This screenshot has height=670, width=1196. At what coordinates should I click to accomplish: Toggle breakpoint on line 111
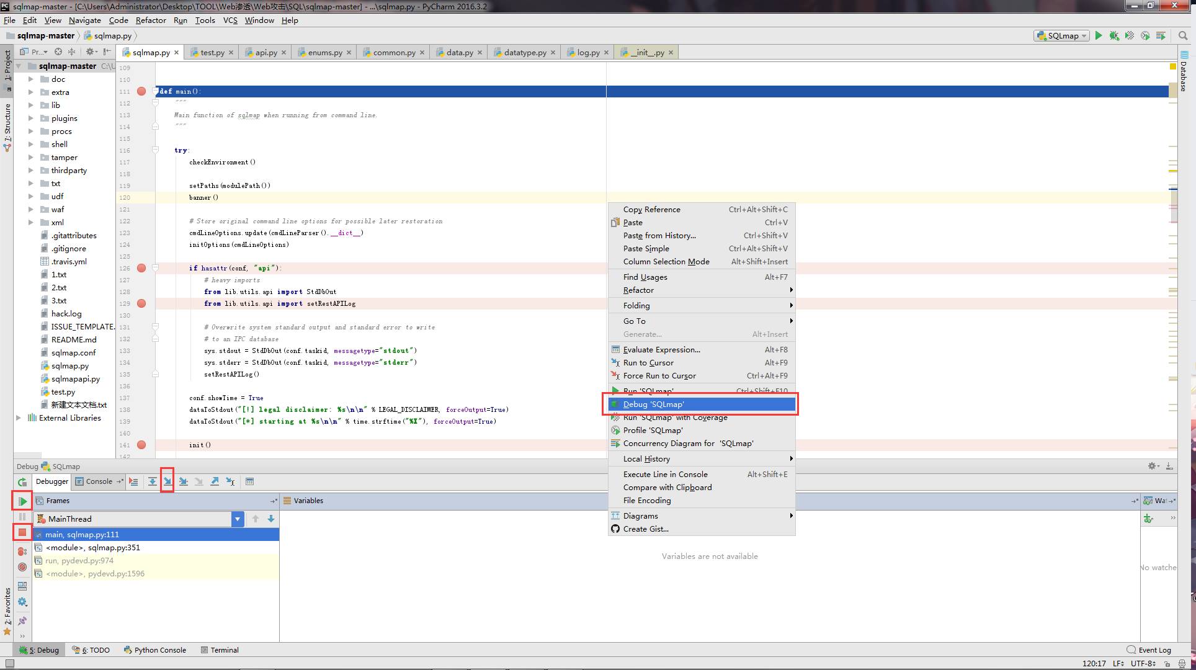pyautogui.click(x=141, y=91)
